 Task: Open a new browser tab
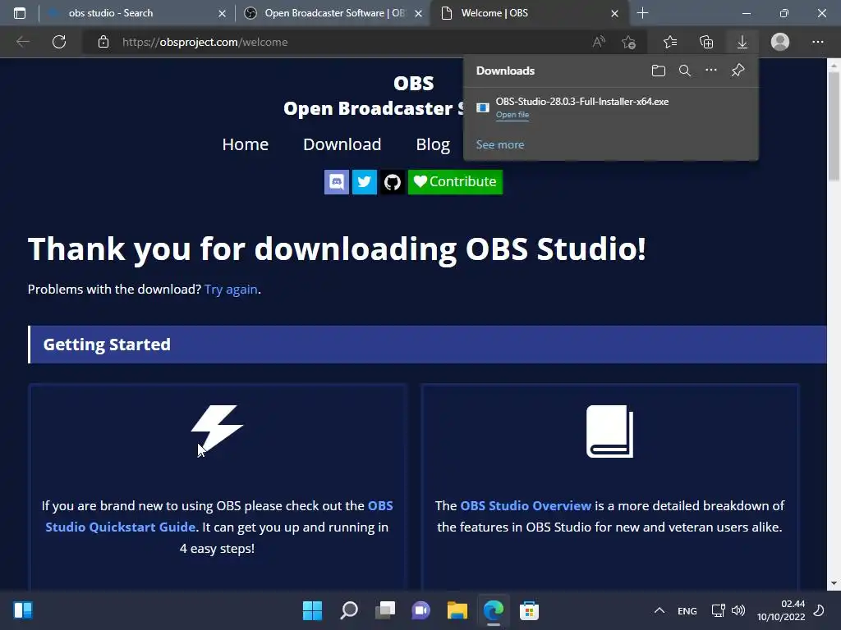coord(642,13)
